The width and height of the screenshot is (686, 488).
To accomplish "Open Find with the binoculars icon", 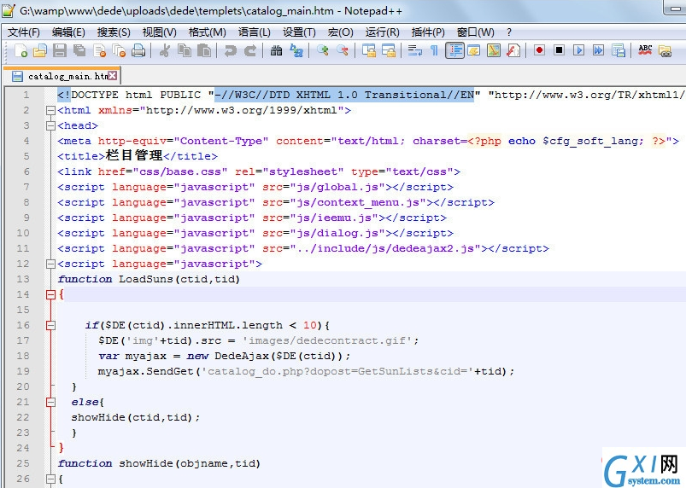I will pyautogui.click(x=276, y=50).
